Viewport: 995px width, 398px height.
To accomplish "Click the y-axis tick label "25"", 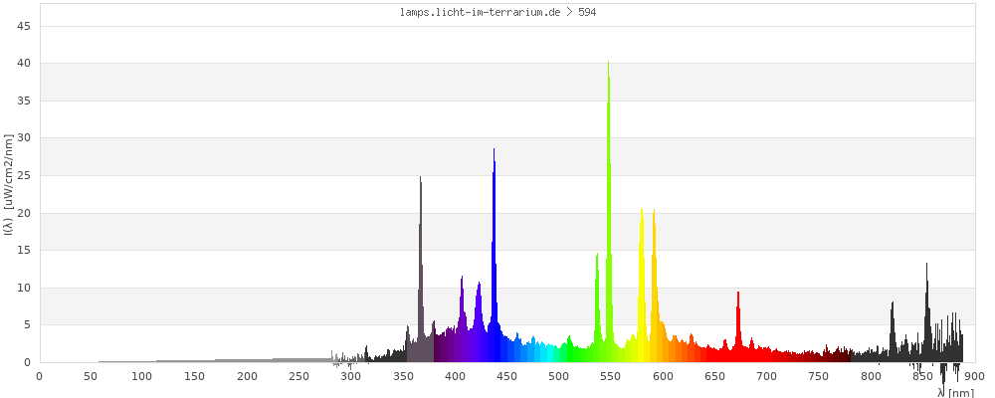I will pos(25,176).
